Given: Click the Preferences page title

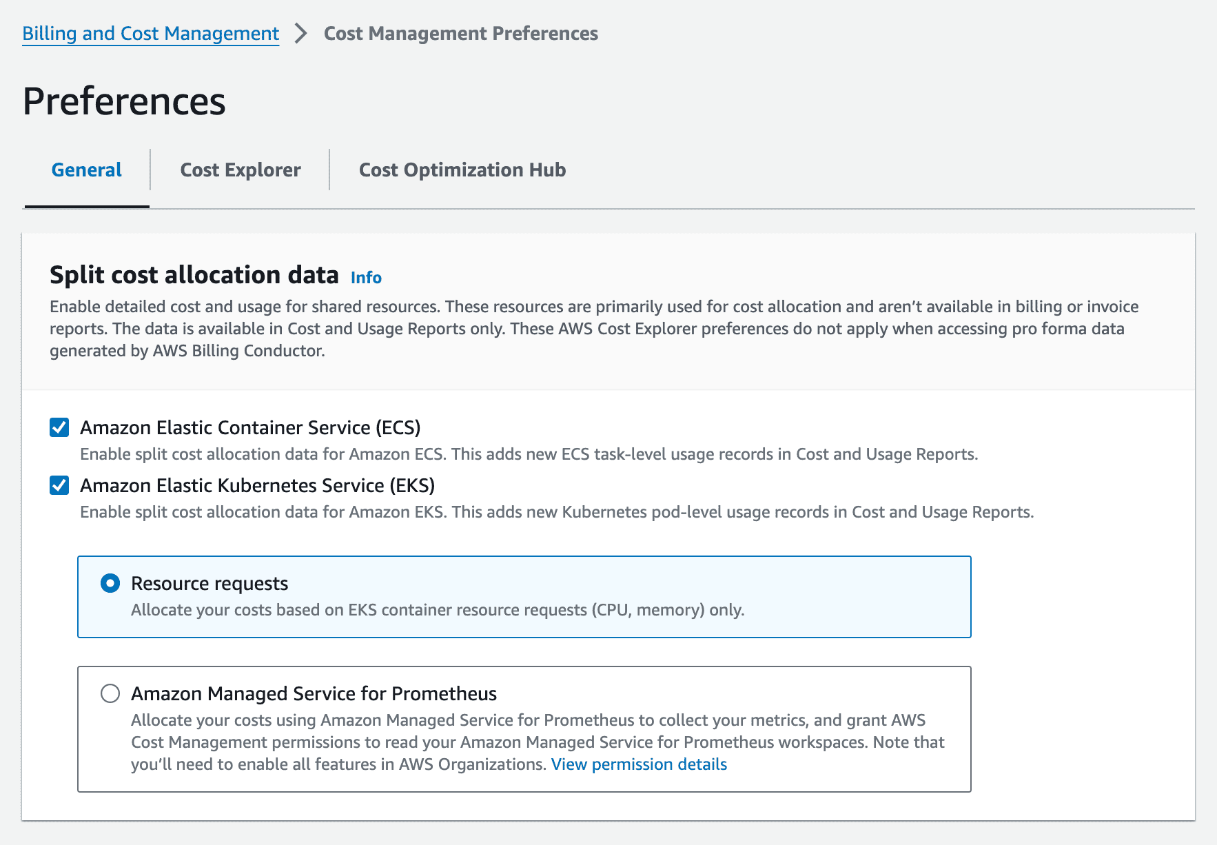Looking at the screenshot, I should click(x=124, y=101).
